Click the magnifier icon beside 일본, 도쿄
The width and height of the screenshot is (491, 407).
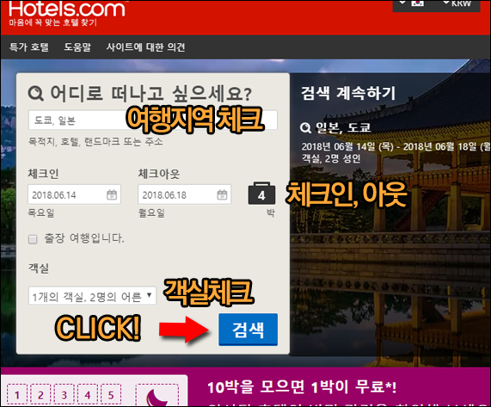click(x=305, y=128)
